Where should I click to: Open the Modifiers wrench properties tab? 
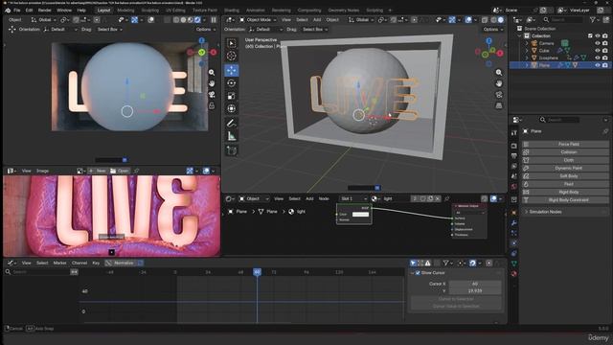pyautogui.click(x=513, y=223)
